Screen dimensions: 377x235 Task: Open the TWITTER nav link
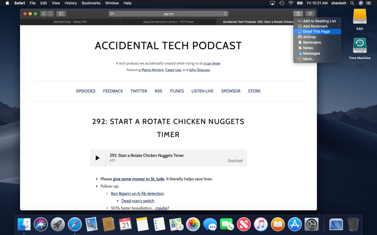139,91
